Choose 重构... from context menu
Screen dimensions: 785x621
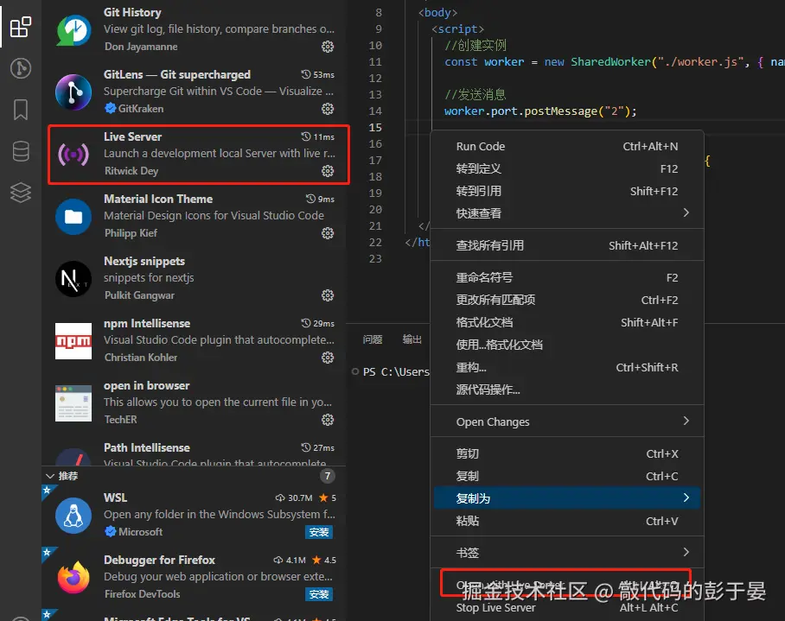[x=567, y=367]
